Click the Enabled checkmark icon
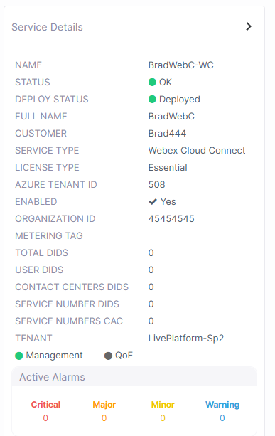Viewport: 275px width, 436px height. point(153,201)
